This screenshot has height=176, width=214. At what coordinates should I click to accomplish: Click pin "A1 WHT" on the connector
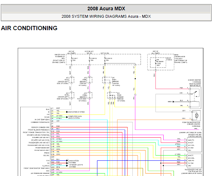pyautogui.click(x=56, y=108)
